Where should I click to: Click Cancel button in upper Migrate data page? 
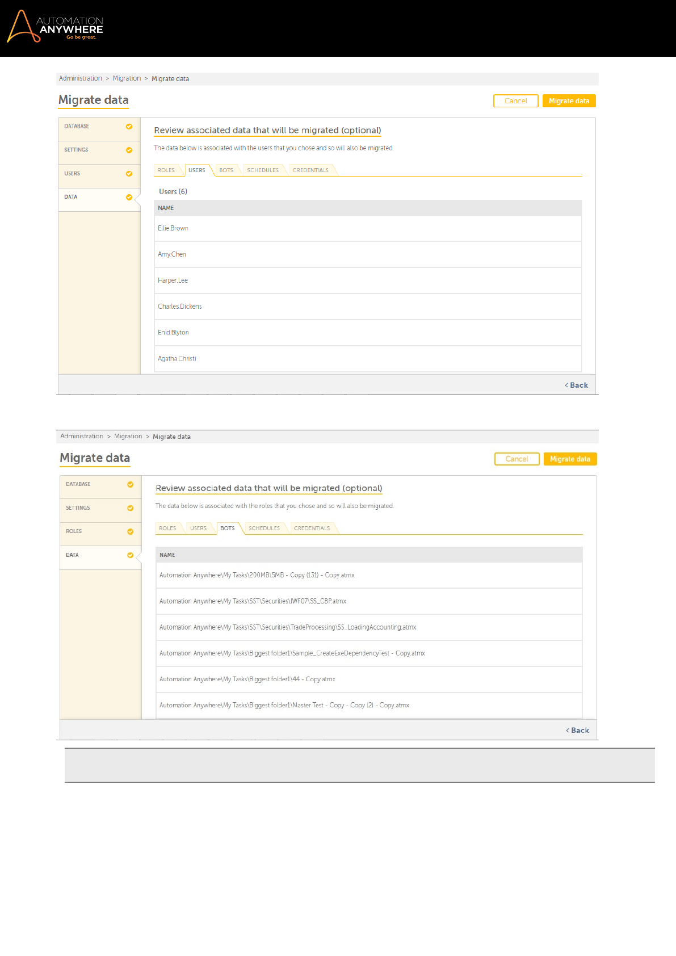point(516,101)
